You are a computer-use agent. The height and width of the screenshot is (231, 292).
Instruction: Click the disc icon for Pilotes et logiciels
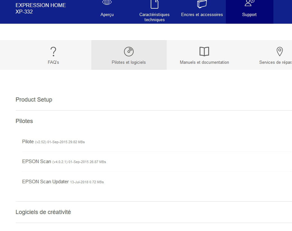click(129, 52)
